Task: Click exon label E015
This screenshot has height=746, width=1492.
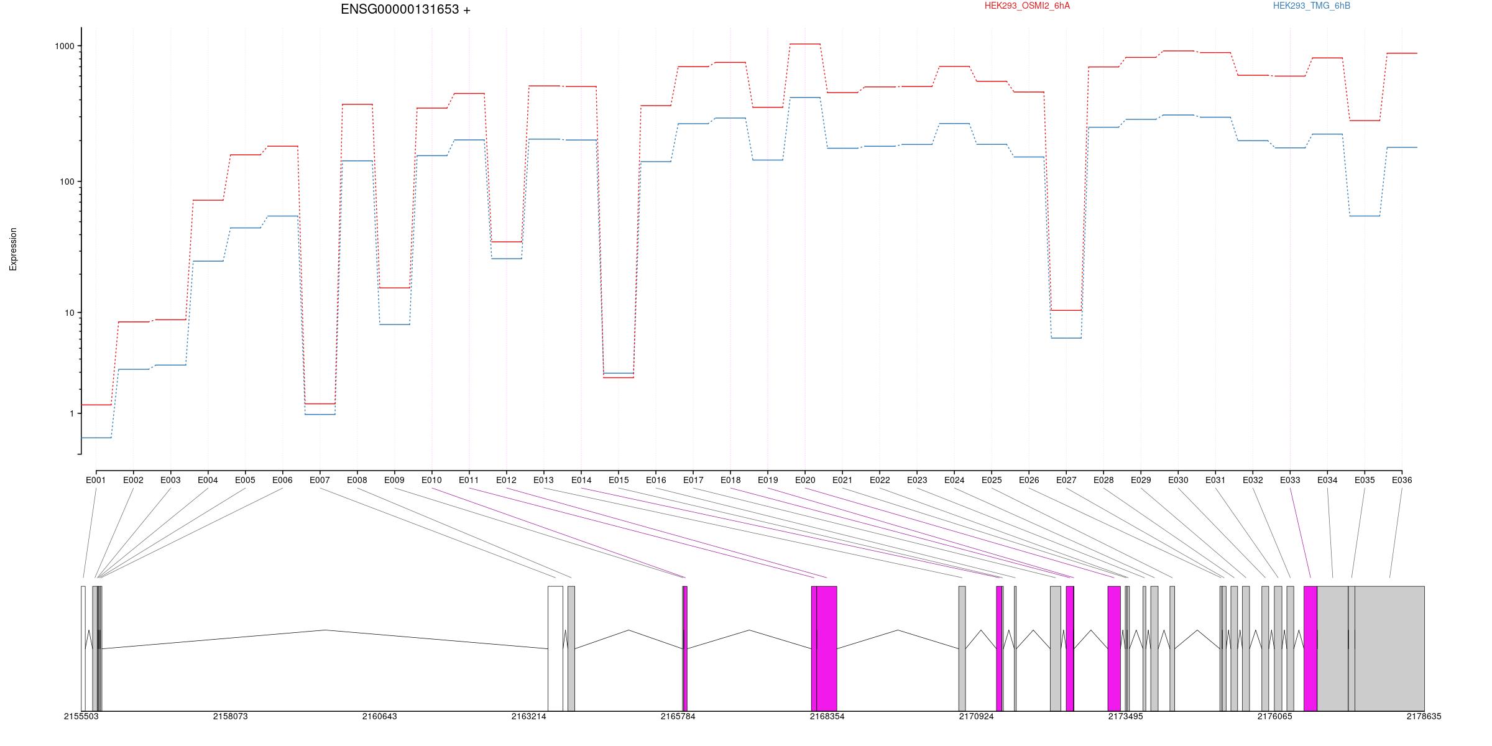Action: pyautogui.click(x=619, y=480)
